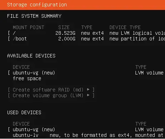Click the arrow beside Create software RAID
Screen dimensions: 165x139
(88, 90)
